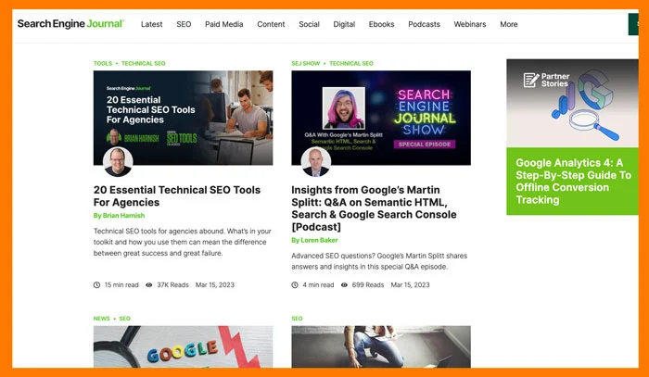Click the NEWS category tag
The height and width of the screenshot is (377, 649).
(x=101, y=319)
